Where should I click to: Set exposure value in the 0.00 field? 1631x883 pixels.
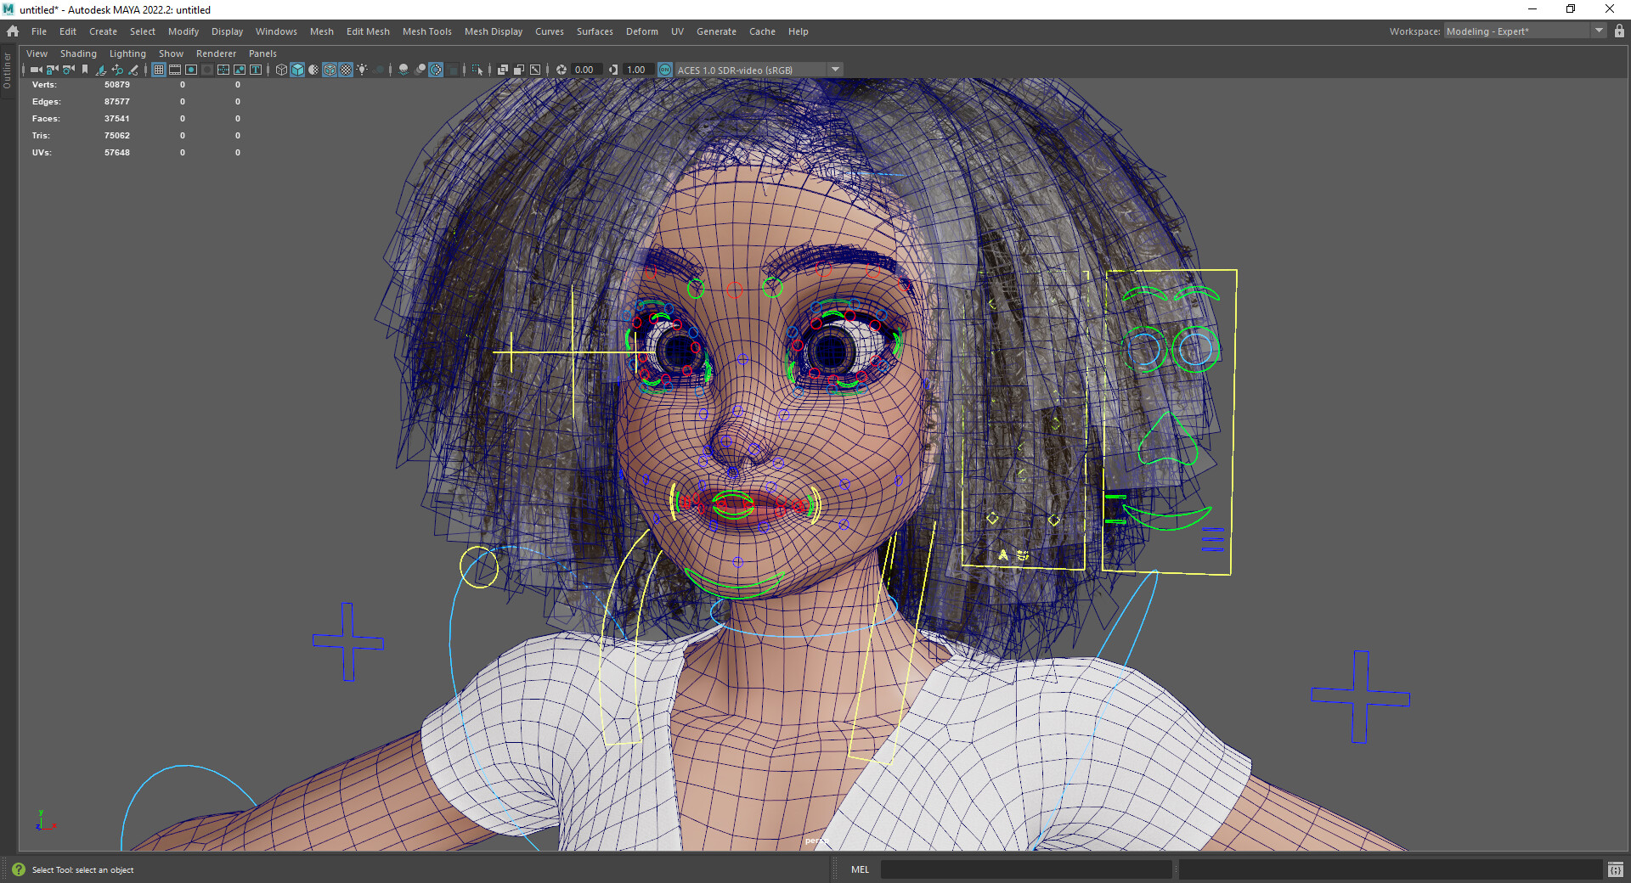(x=584, y=70)
